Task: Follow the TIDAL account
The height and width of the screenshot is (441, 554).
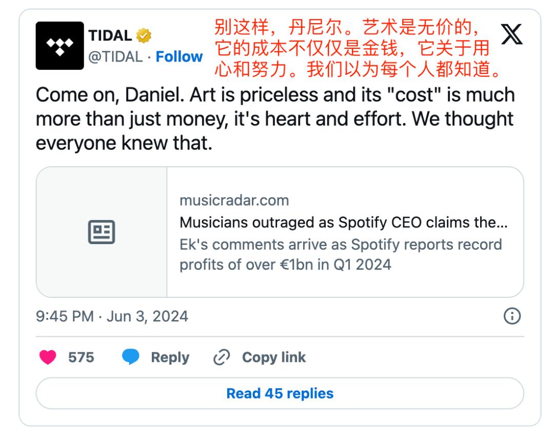Action: 179,56
